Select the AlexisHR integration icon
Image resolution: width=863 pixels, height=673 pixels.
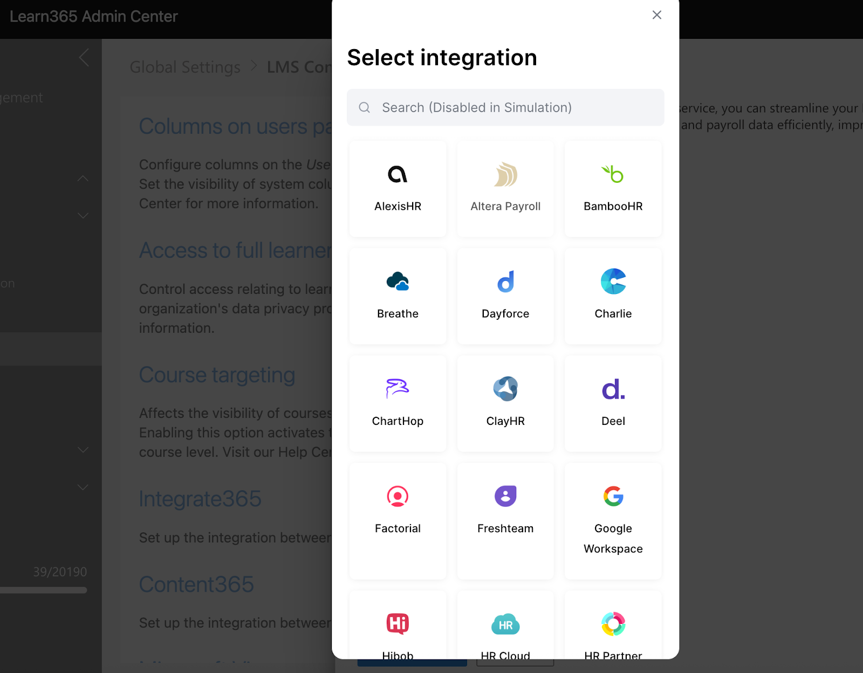(398, 174)
